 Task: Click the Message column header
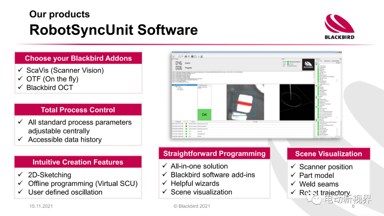255,121
